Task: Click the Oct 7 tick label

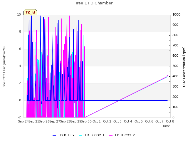Action: (x=160, y=121)
